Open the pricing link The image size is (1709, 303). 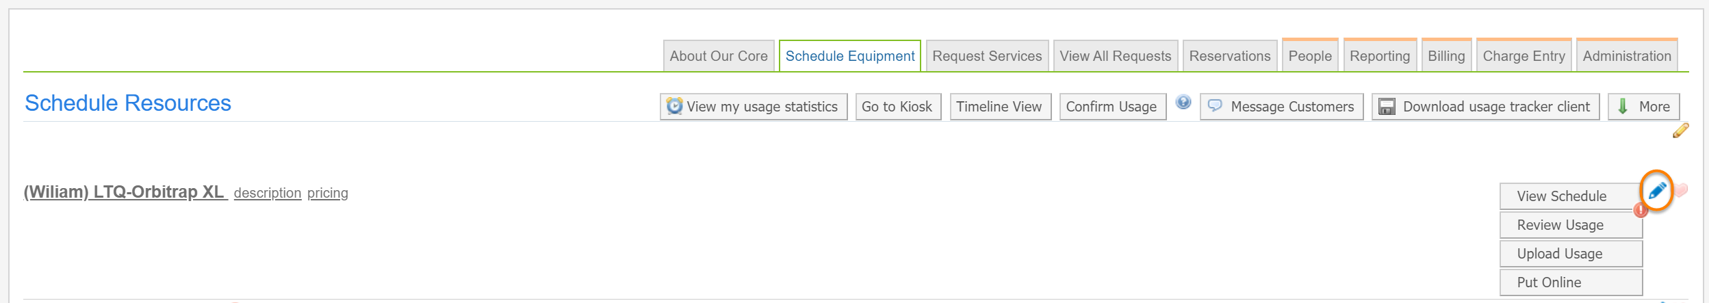coord(327,194)
